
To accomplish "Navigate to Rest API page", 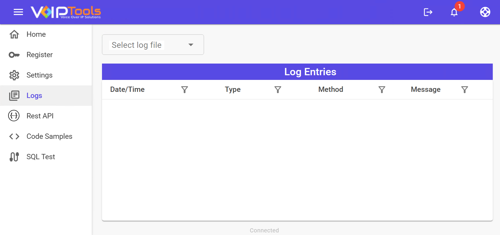I will 40,116.
